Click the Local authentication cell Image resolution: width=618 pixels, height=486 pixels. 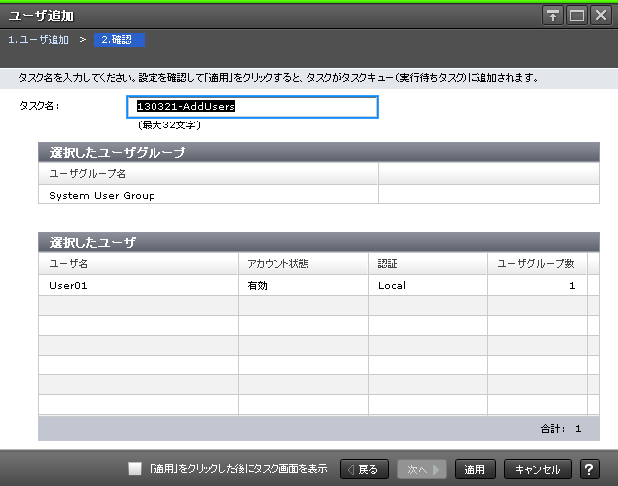[428, 285]
